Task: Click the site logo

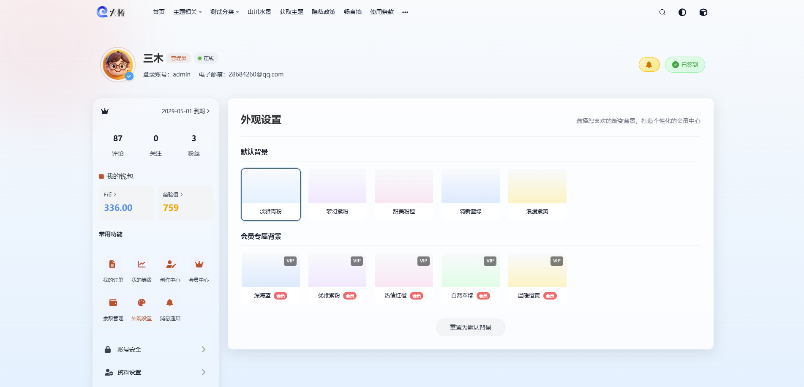Action: click(111, 12)
